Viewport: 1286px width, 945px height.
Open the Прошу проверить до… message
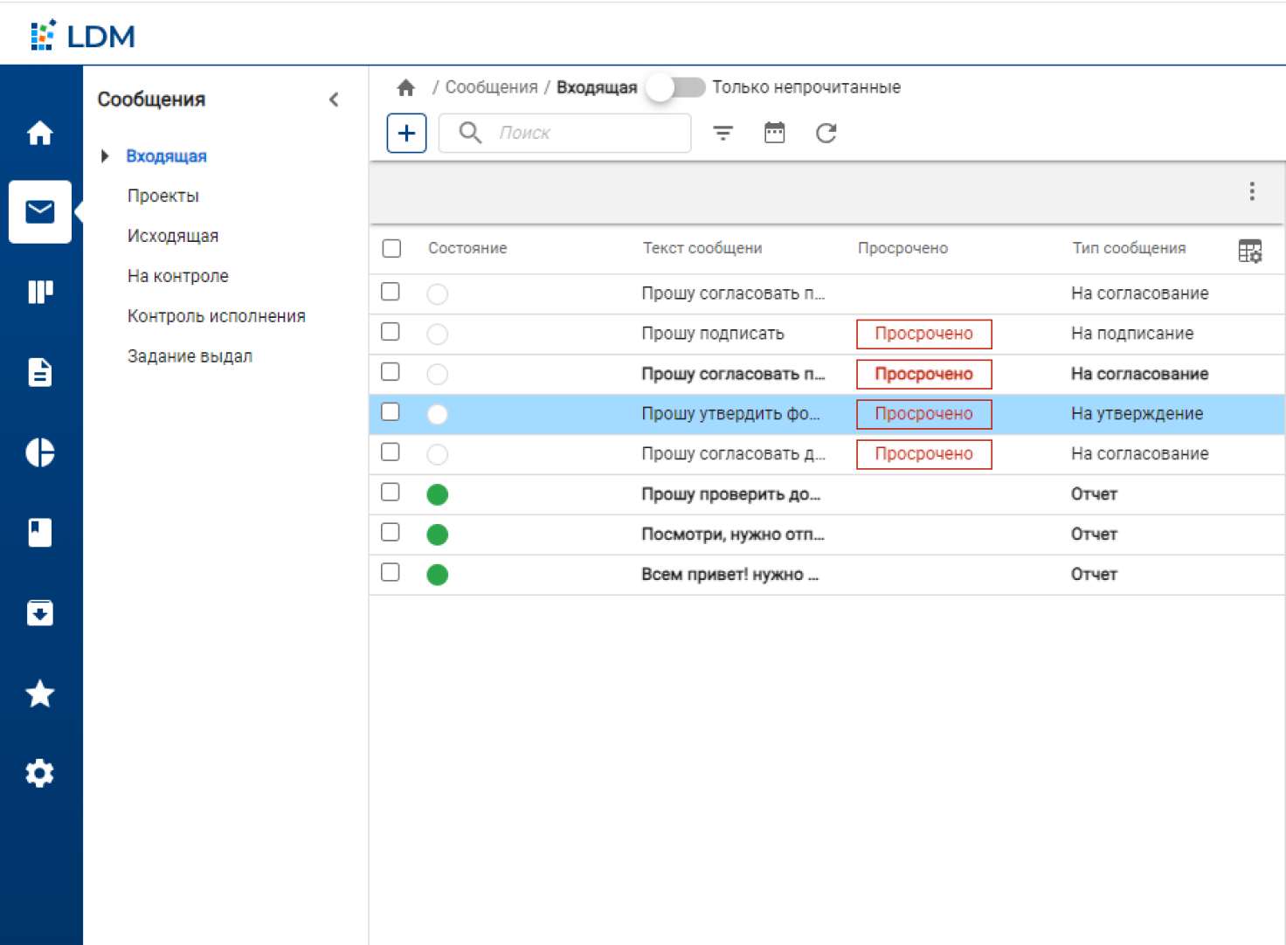(730, 494)
